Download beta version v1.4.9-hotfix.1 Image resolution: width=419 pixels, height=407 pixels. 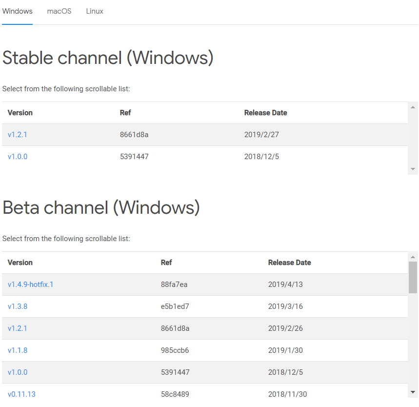click(x=30, y=284)
